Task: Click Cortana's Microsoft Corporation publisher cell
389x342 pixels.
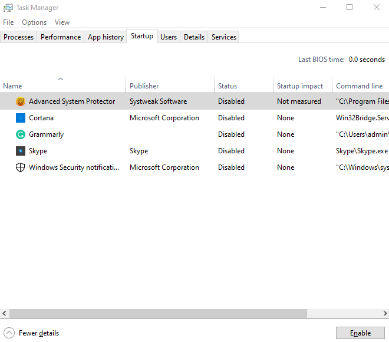Action: point(164,118)
